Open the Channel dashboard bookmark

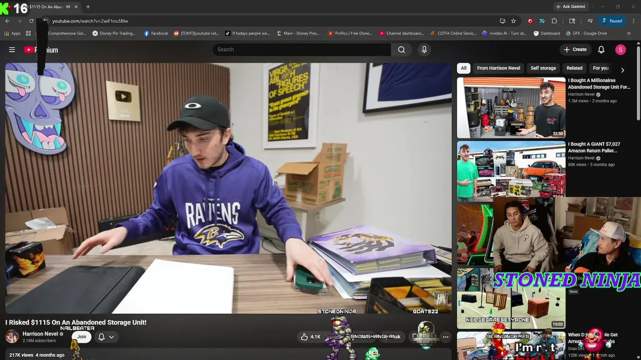pos(402,33)
